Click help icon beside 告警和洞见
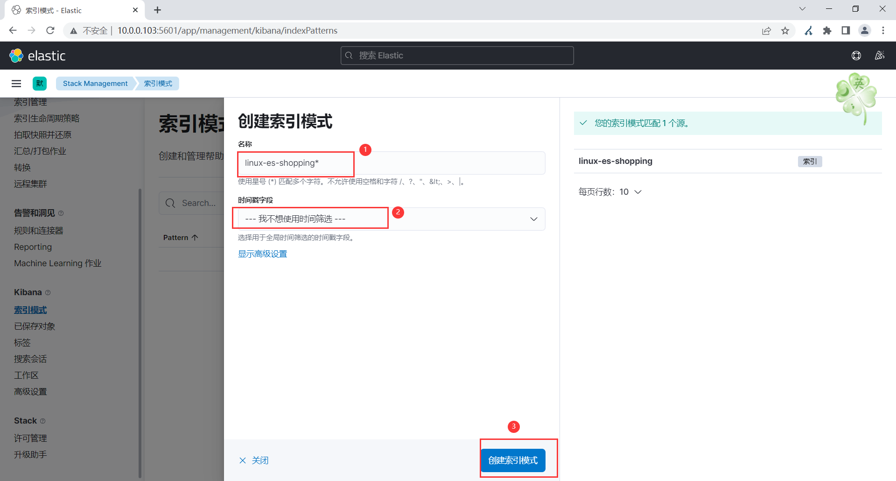896x481 pixels. 61,213
